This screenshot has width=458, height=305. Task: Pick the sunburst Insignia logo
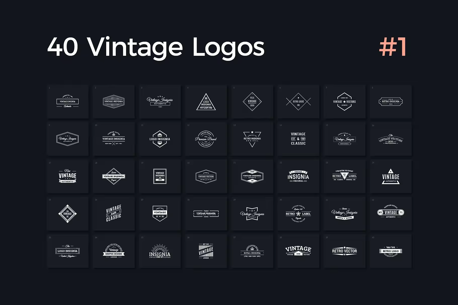coord(160,251)
